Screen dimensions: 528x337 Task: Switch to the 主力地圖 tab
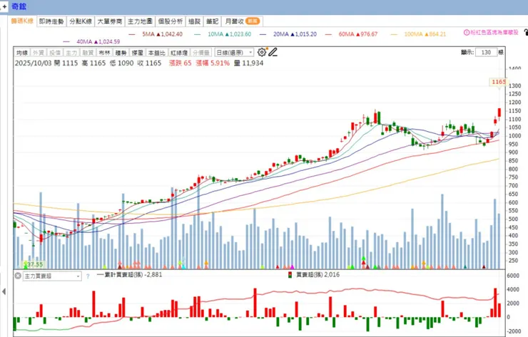pos(140,21)
